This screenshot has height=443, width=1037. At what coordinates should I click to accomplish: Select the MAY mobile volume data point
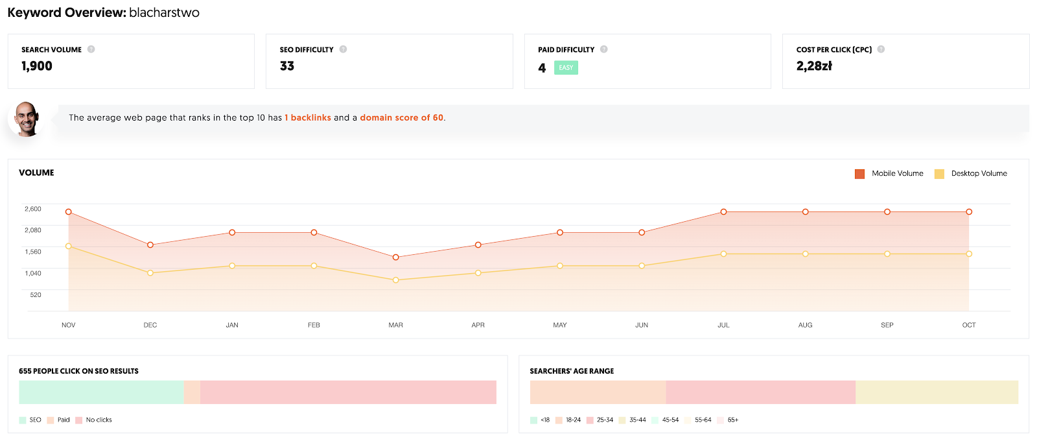tap(560, 232)
